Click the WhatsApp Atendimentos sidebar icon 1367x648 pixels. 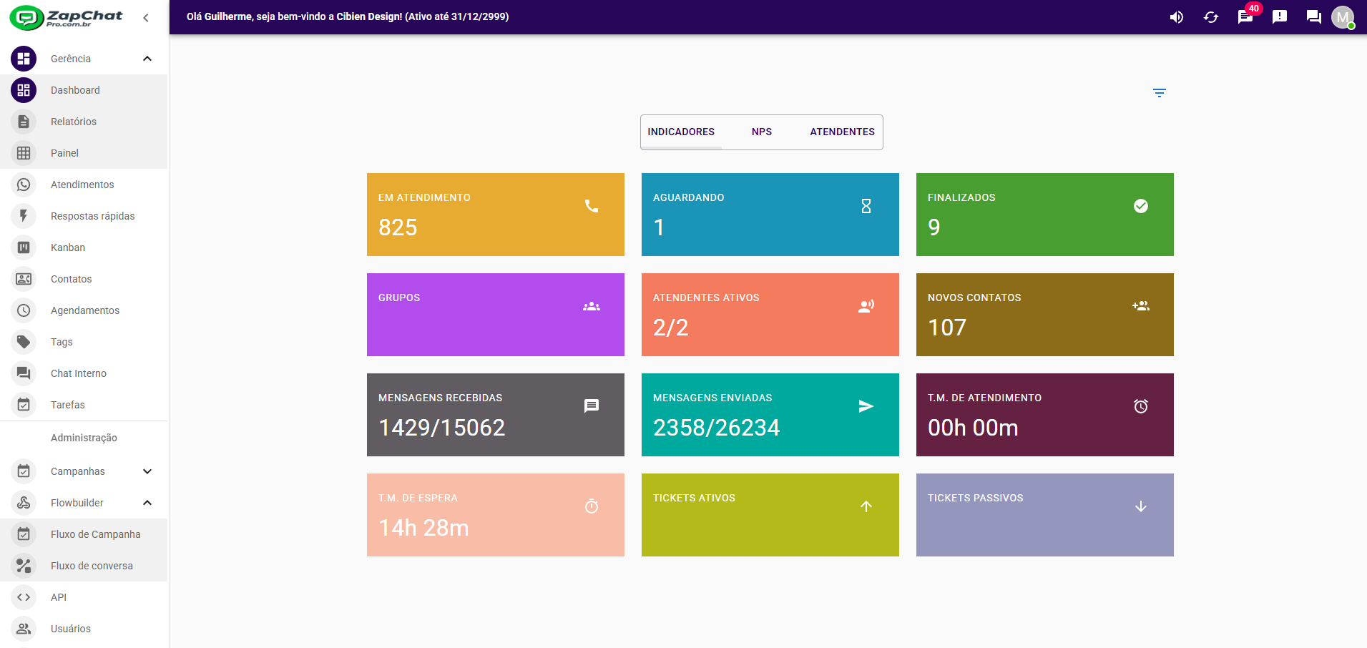(x=24, y=185)
